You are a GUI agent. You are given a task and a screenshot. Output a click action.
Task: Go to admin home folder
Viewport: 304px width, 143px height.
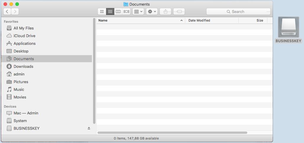point(19,74)
